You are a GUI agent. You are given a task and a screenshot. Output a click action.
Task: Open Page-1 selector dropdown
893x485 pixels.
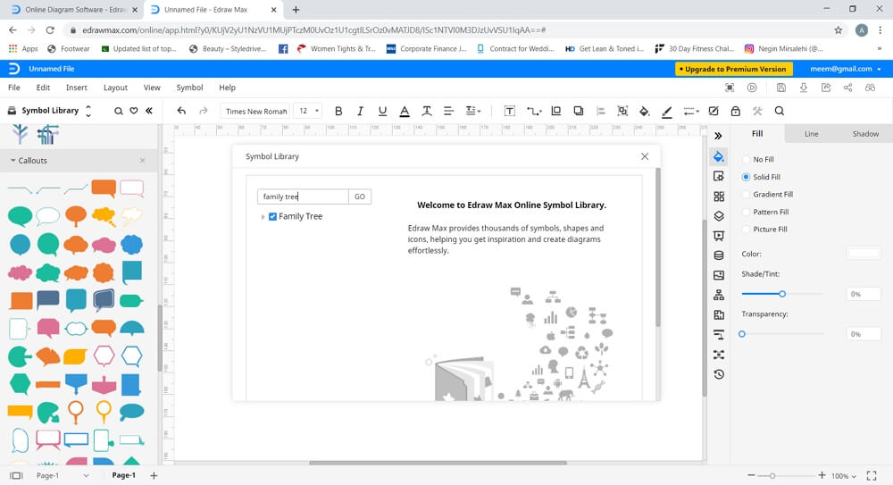pyautogui.click(x=62, y=475)
